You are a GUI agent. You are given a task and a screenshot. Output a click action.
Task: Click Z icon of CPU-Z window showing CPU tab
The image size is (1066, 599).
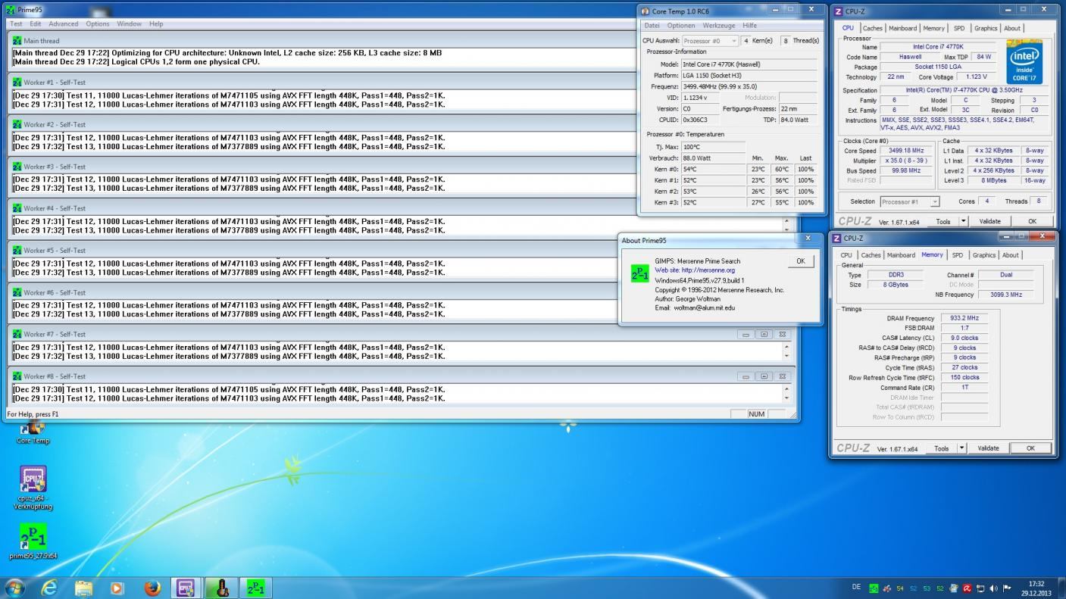click(837, 11)
